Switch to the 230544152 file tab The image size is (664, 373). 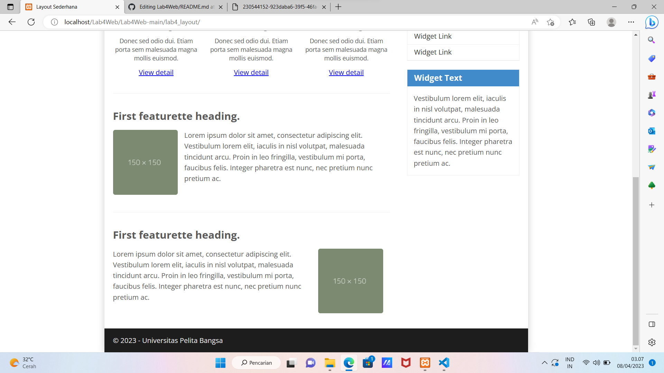click(x=279, y=7)
